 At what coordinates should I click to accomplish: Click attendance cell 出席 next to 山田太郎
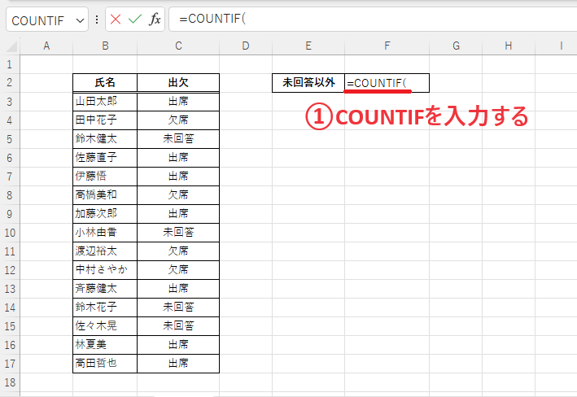point(178,102)
